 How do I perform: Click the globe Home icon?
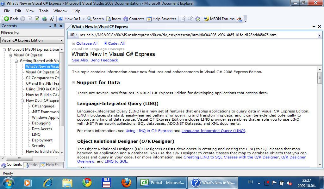(x=44, y=19)
